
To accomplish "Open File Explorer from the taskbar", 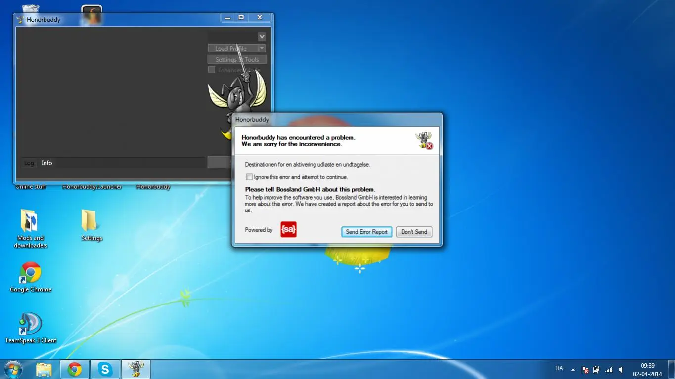I will pos(44,369).
